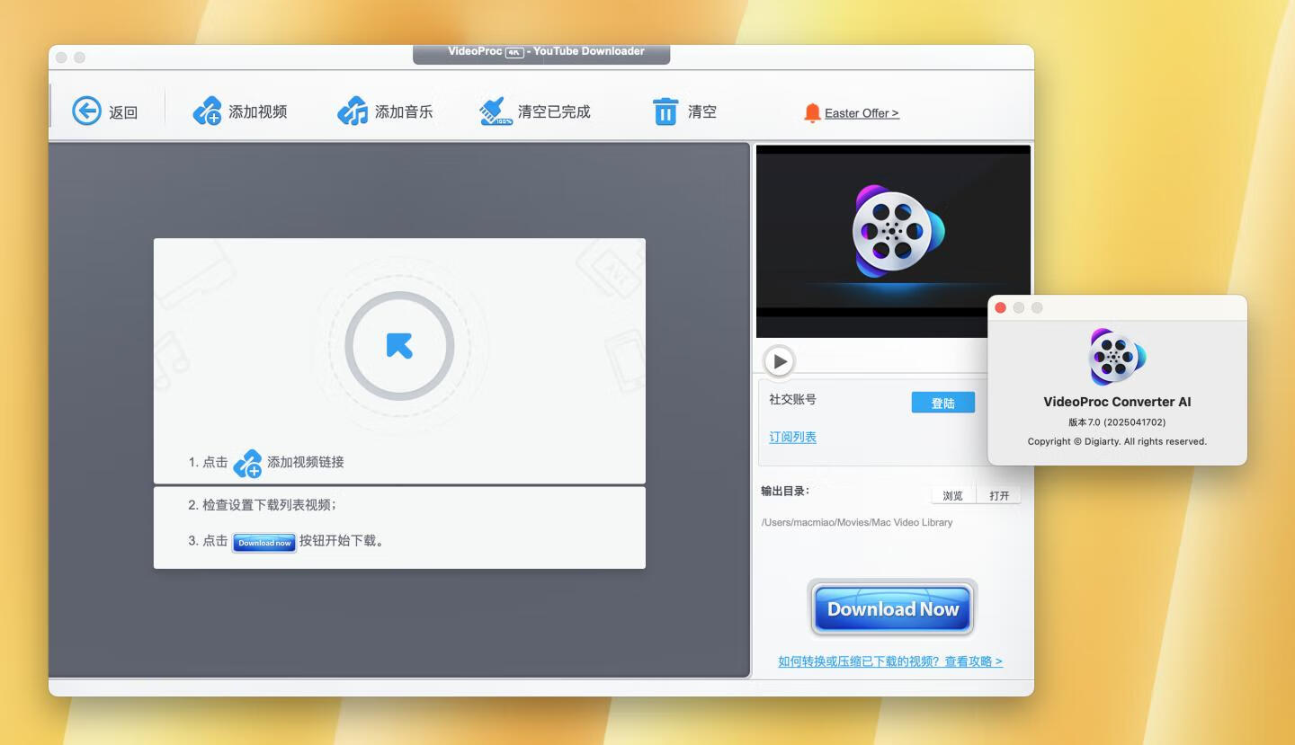
Task: Click the small Download now button in step 3
Action: [264, 543]
